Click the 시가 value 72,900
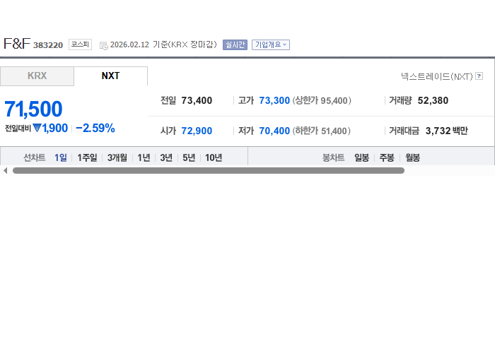The image size is (495, 346). click(197, 131)
